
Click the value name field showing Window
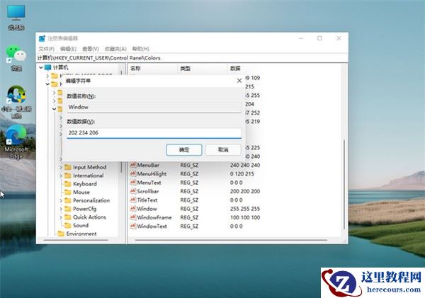click(x=154, y=107)
